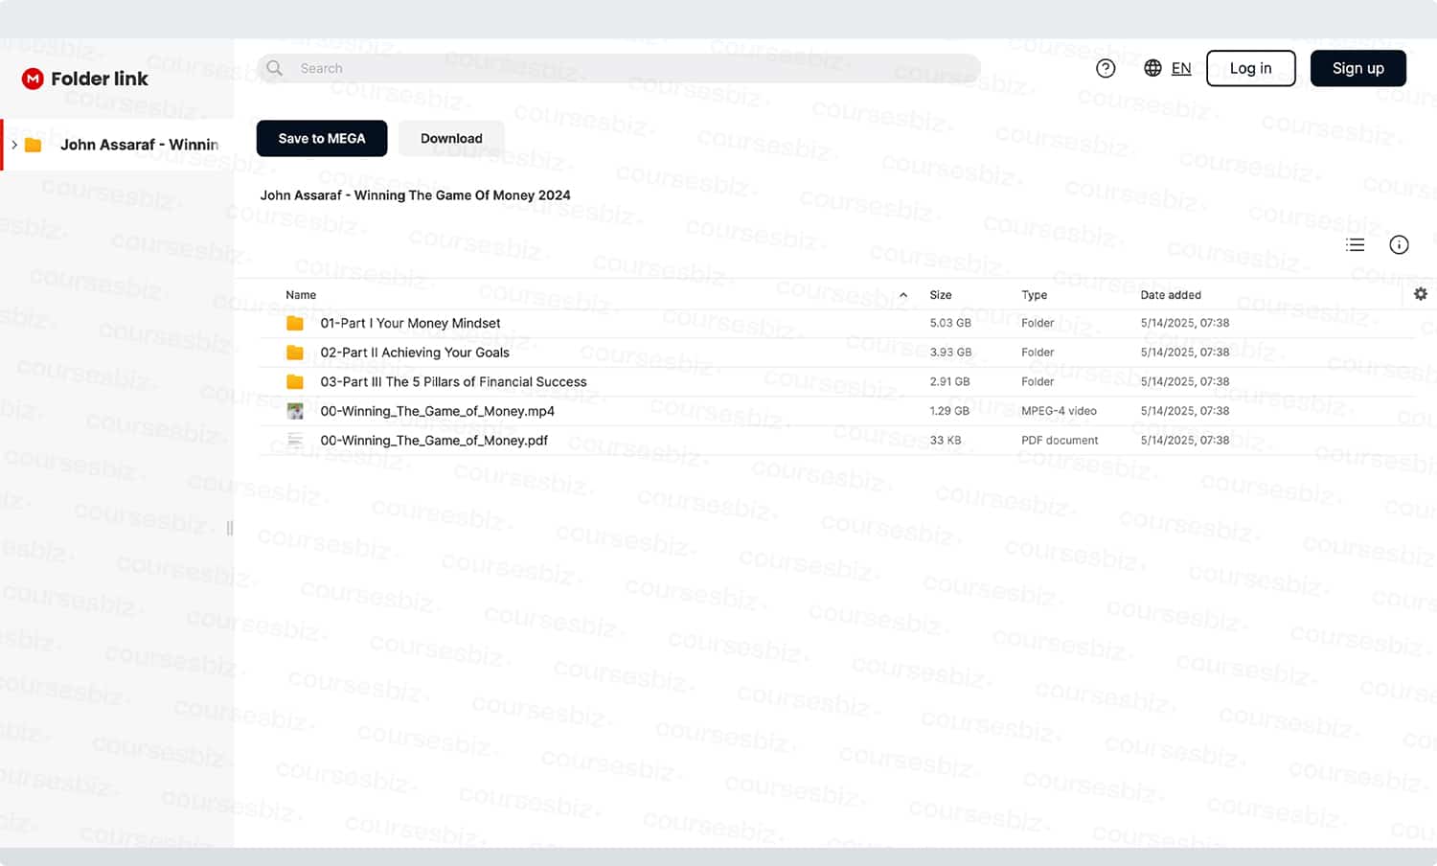
Task: Select 00-Winning_The_Game_of_Money.mp4 file
Action: [x=437, y=411]
